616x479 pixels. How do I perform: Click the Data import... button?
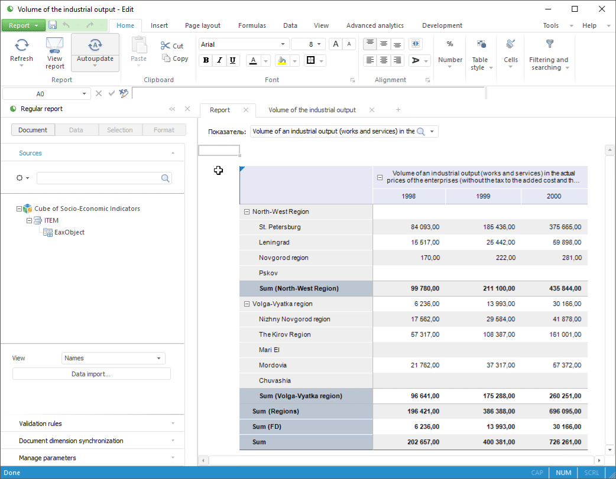(x=91, y=374)
